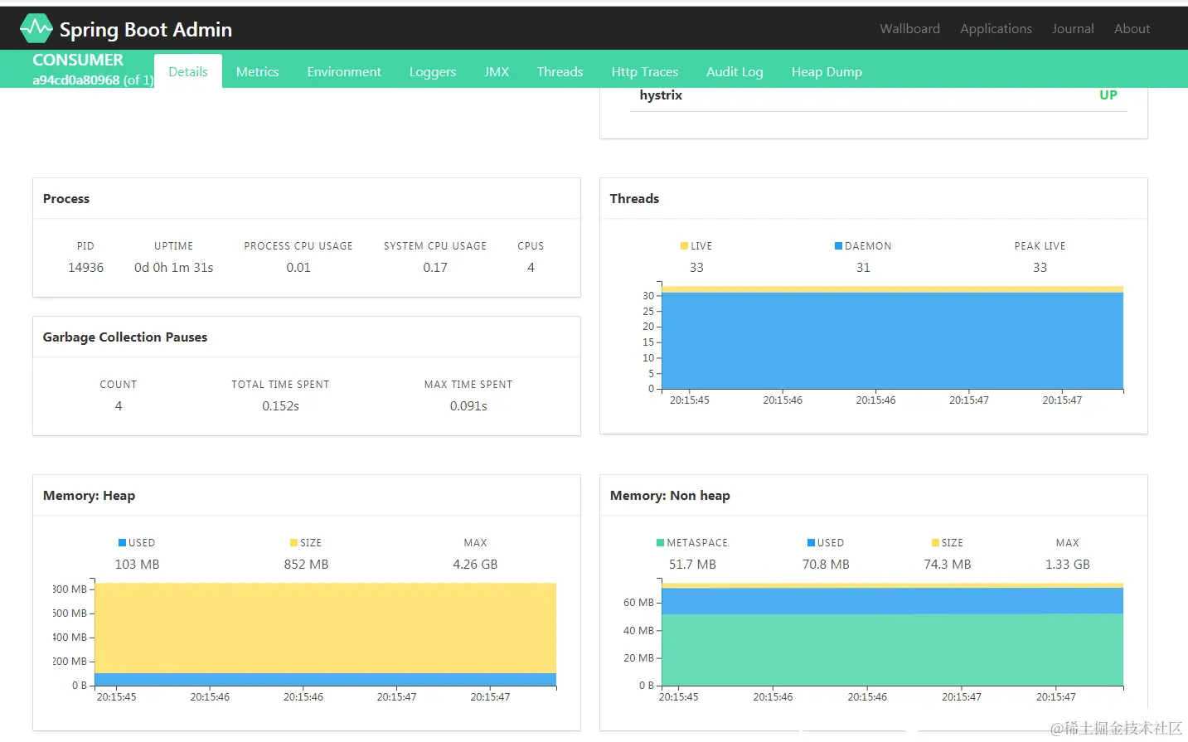This screenshot has width=1188, height=742.
Task: Click metaspace value 51.7 MB
Action: click(x=692, y=565)
